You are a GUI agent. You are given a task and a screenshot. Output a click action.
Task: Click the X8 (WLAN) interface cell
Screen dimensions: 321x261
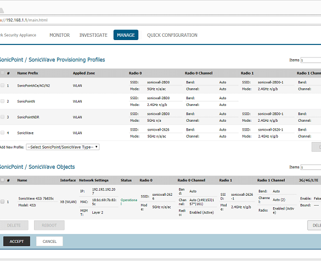68,202
